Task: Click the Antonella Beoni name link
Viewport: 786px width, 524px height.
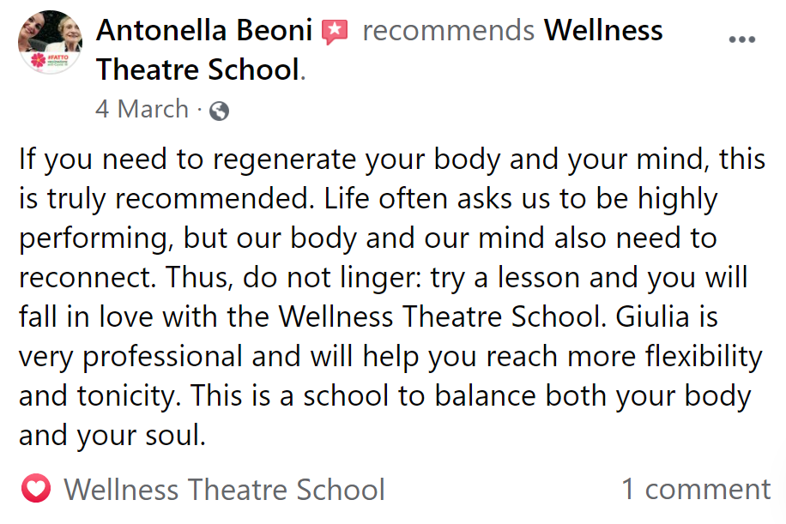Action: [204, 30]
